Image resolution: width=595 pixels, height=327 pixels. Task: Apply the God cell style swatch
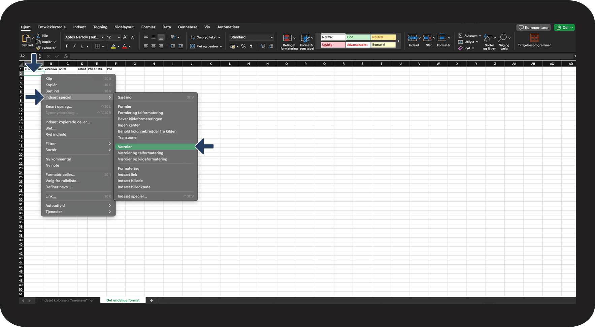[358, 37]
